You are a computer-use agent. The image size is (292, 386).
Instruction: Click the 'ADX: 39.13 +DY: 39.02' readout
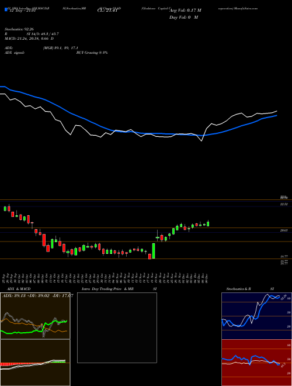tap(26, 296)
